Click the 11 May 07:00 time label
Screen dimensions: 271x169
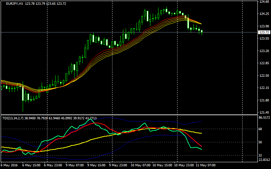coord(205,166)
